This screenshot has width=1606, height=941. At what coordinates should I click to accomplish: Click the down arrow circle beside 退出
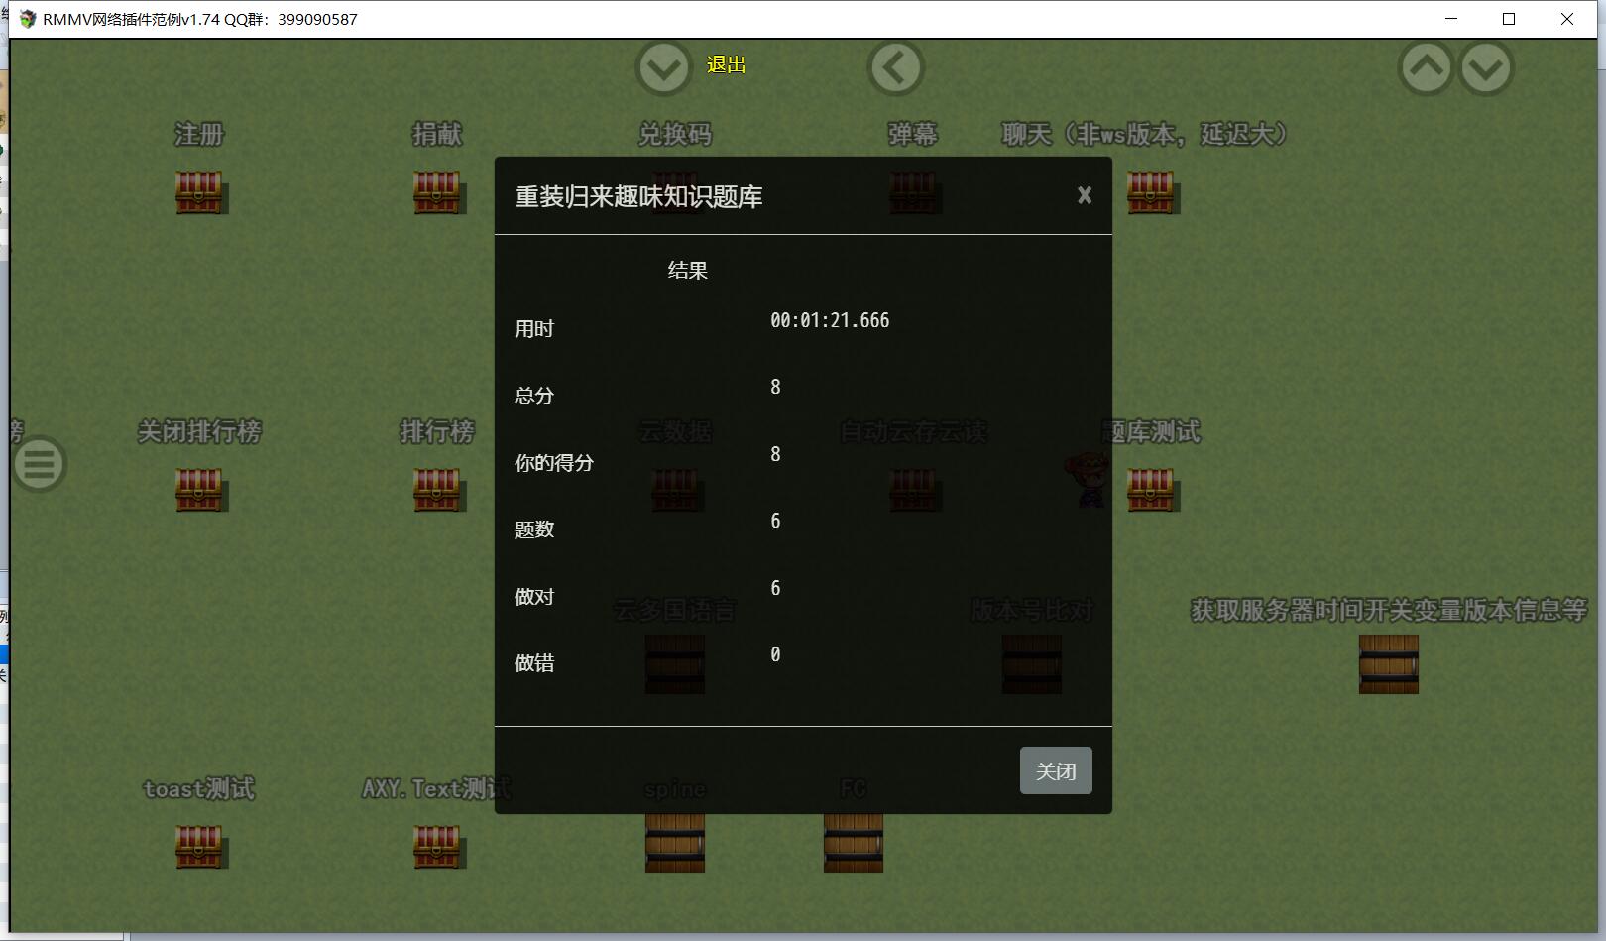coord(663,68)
